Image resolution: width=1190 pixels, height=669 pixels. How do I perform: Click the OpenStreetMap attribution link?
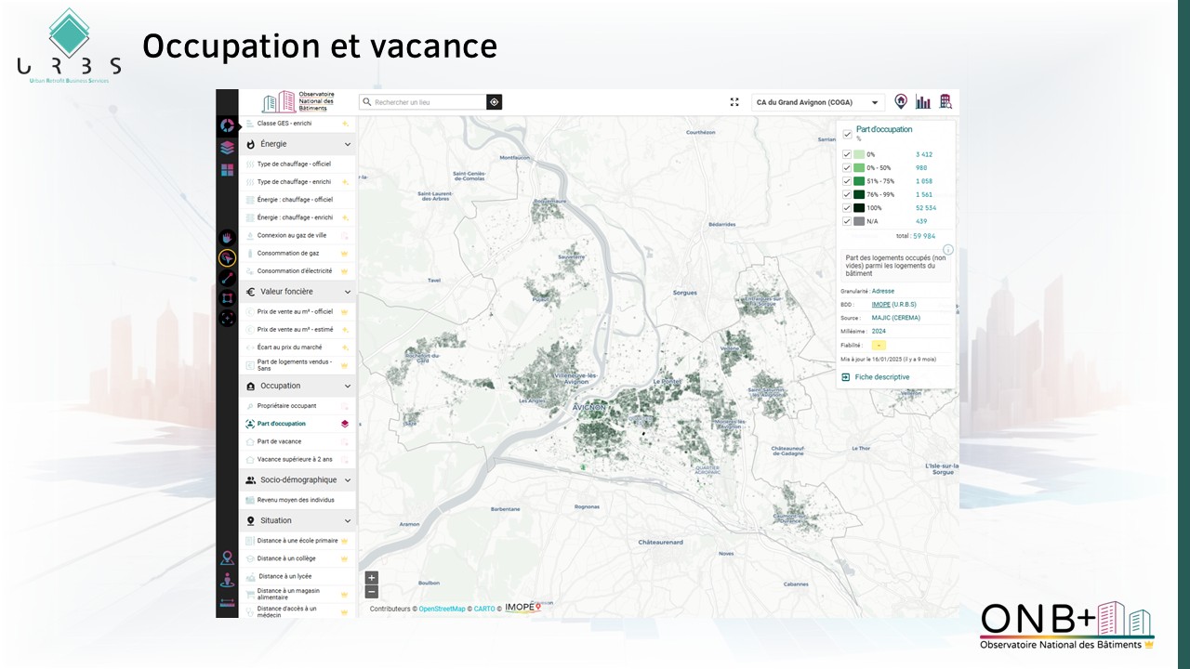(442, 609)
